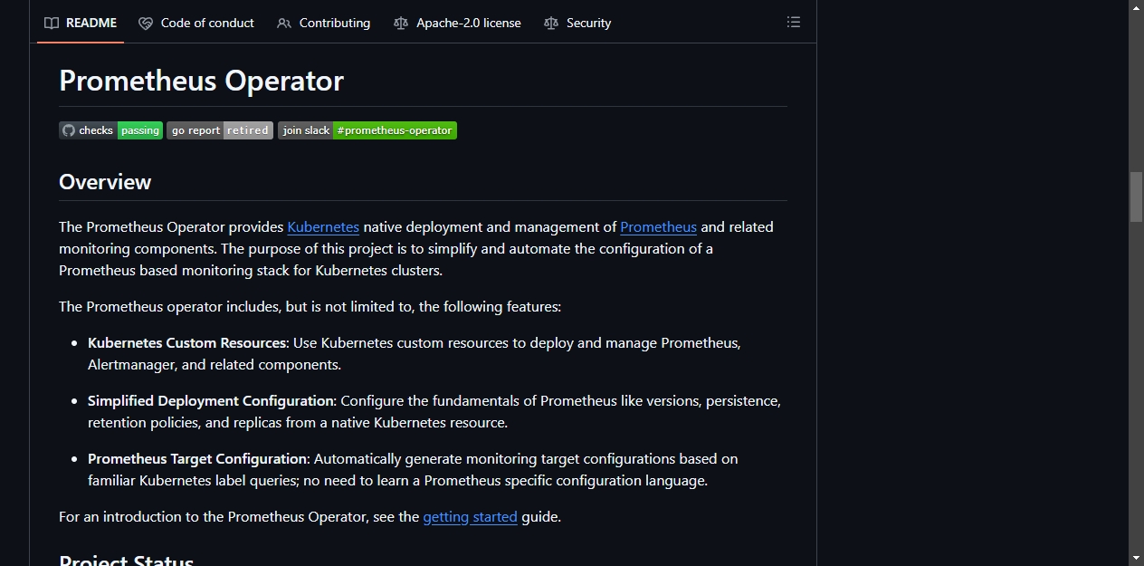Follow the Prometheus link
Viewport: 1144px width, 566px height.
[x=658, y=227]
